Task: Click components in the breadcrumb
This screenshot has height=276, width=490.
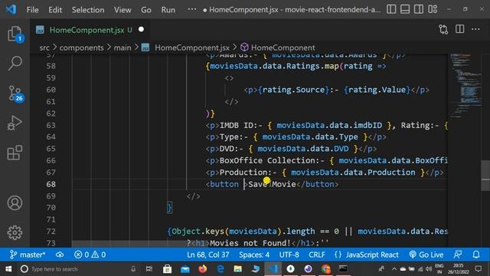Action: tap(81, 48)
